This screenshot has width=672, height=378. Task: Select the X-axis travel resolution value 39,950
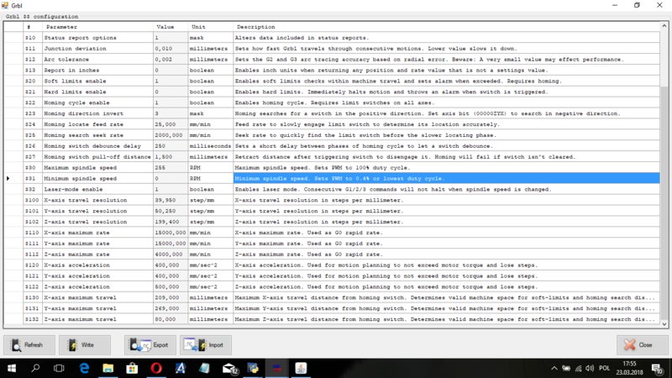(x=171, y=200)
